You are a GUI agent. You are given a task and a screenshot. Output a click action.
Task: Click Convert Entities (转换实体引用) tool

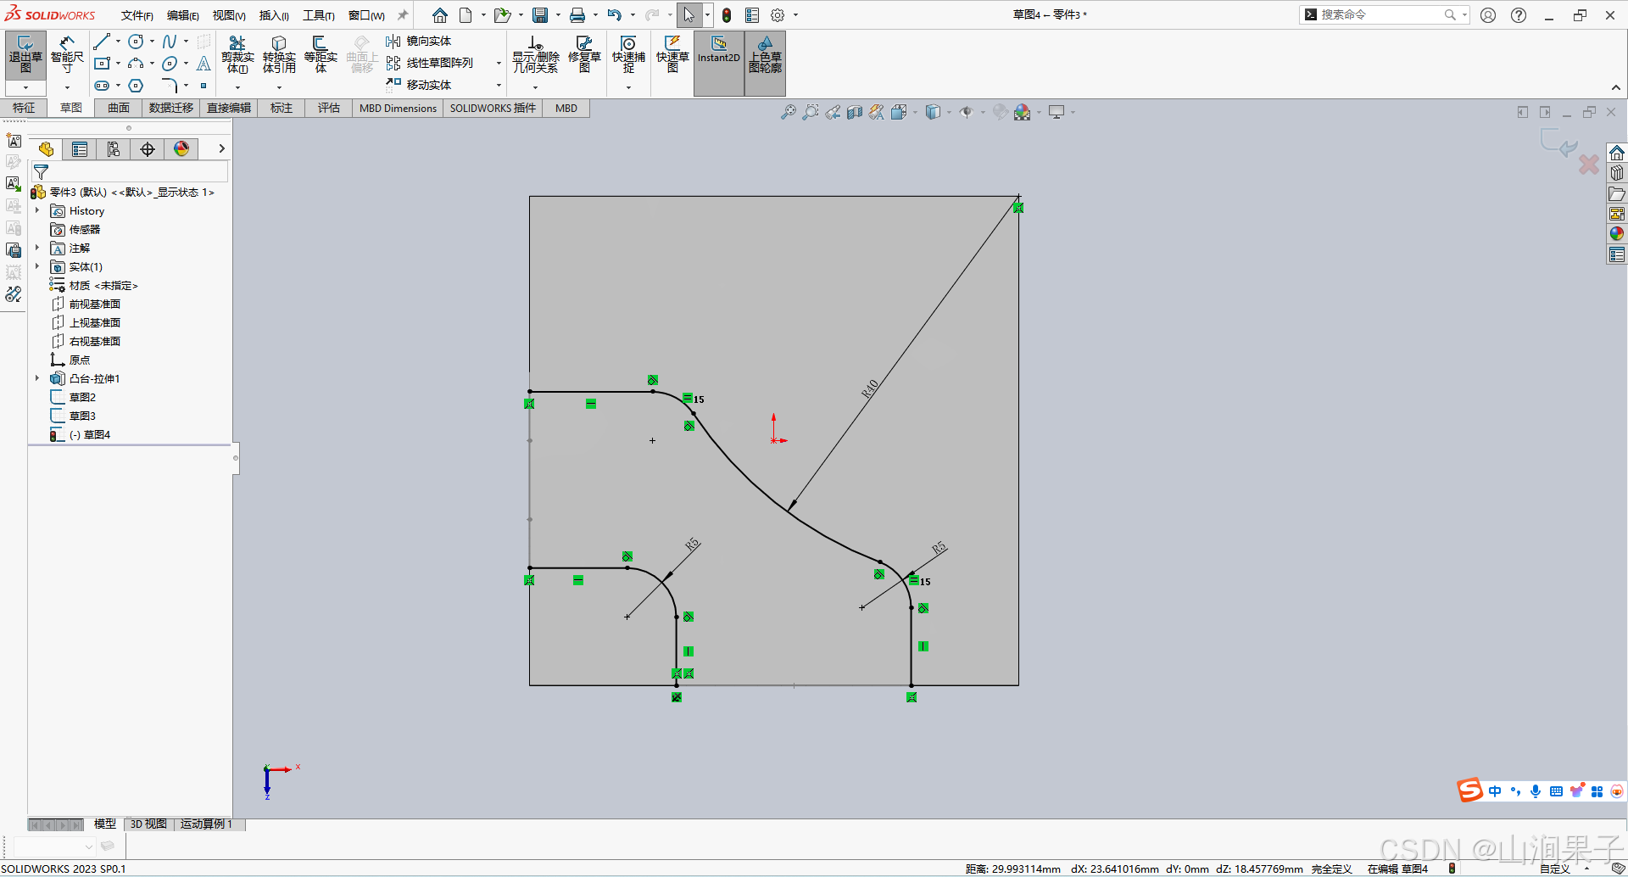(x=279, y=55)
